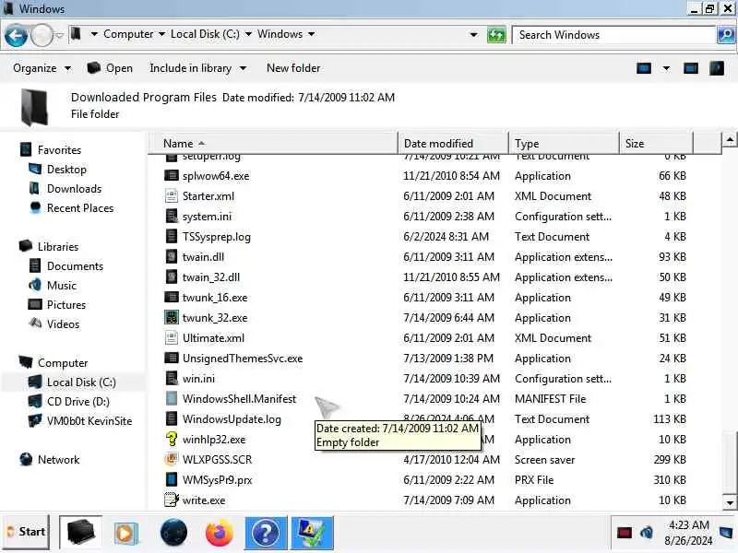This screenshot has height=553, width=738.
Task: Open the recent pages dropdown arrow
Action: [59, 35]
